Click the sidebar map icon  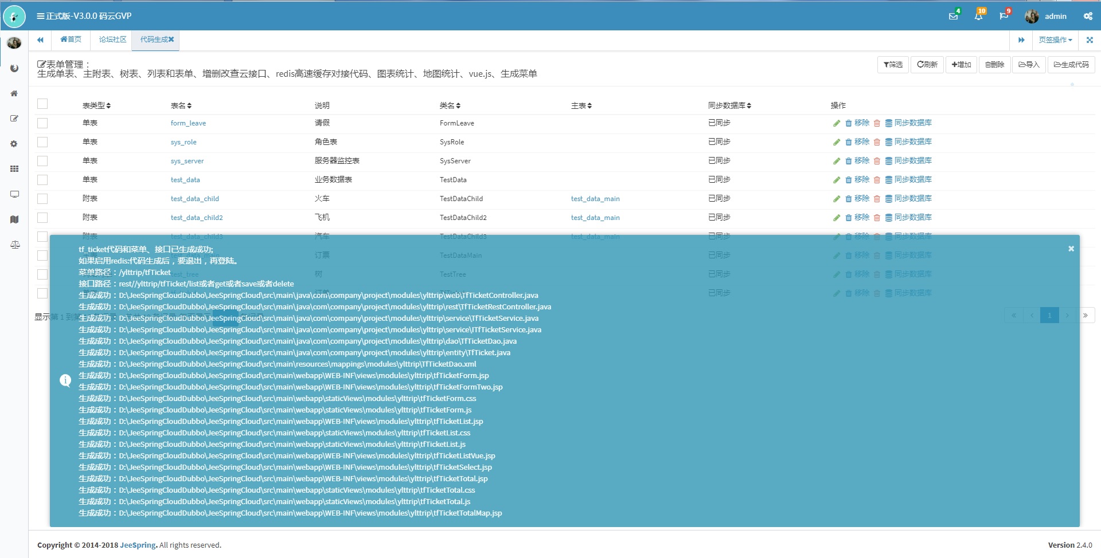click(x=14, y=219)
